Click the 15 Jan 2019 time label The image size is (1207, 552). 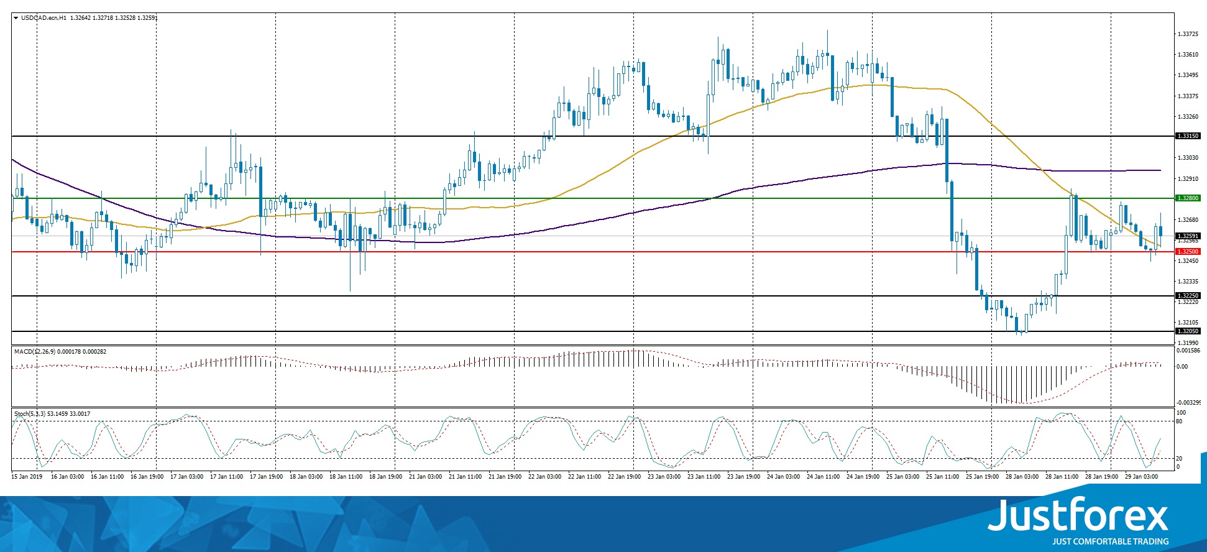[x=27, y=477]
